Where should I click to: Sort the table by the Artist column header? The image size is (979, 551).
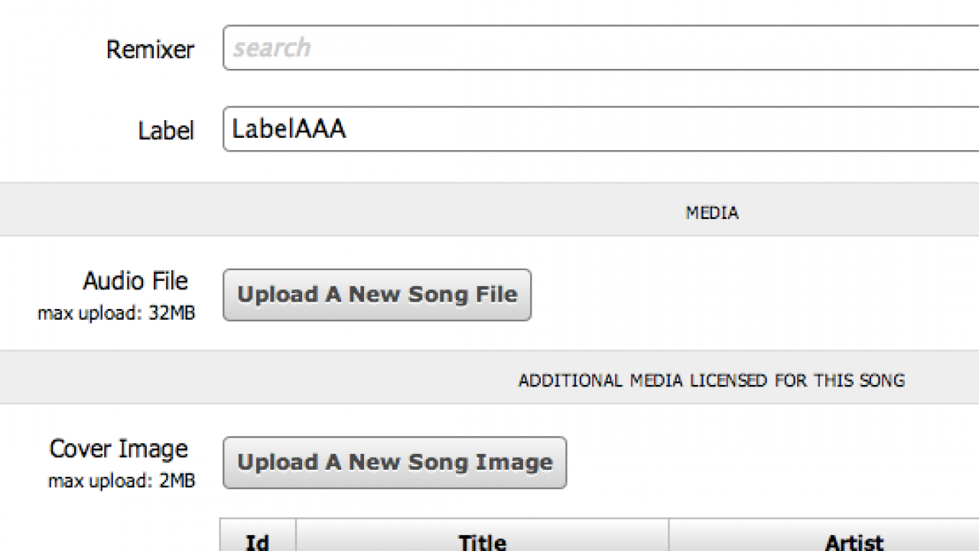[854, 540]
